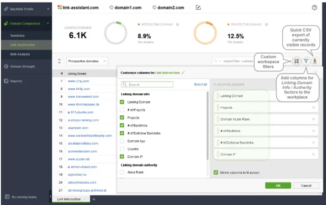The image size is (326, 205).
Task: Expand the Backlink Profile menu arrow
Action: (x=48, y=9)
